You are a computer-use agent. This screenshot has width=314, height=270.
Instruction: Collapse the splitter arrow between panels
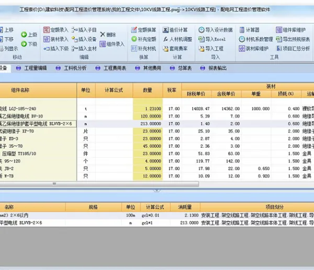coord(157,191)
